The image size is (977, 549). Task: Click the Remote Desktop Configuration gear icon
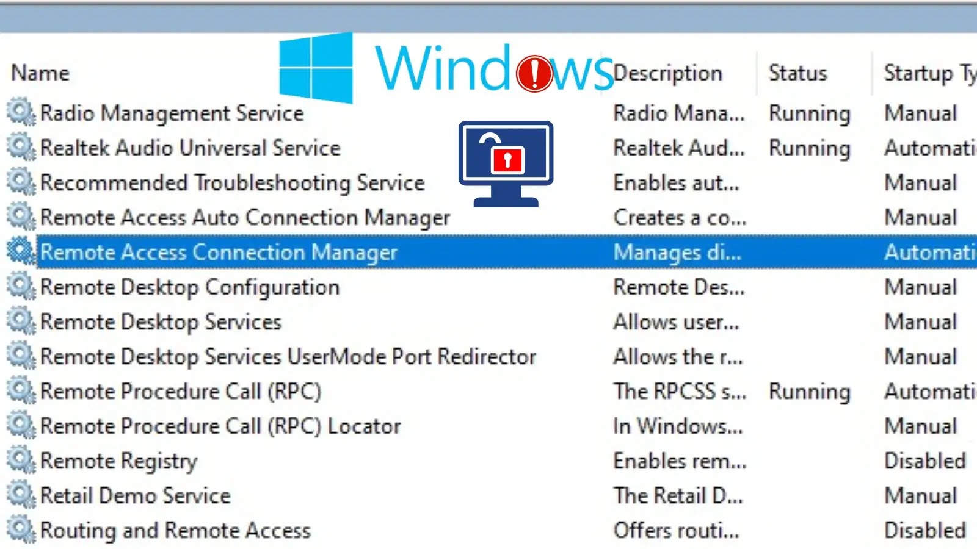20,287
